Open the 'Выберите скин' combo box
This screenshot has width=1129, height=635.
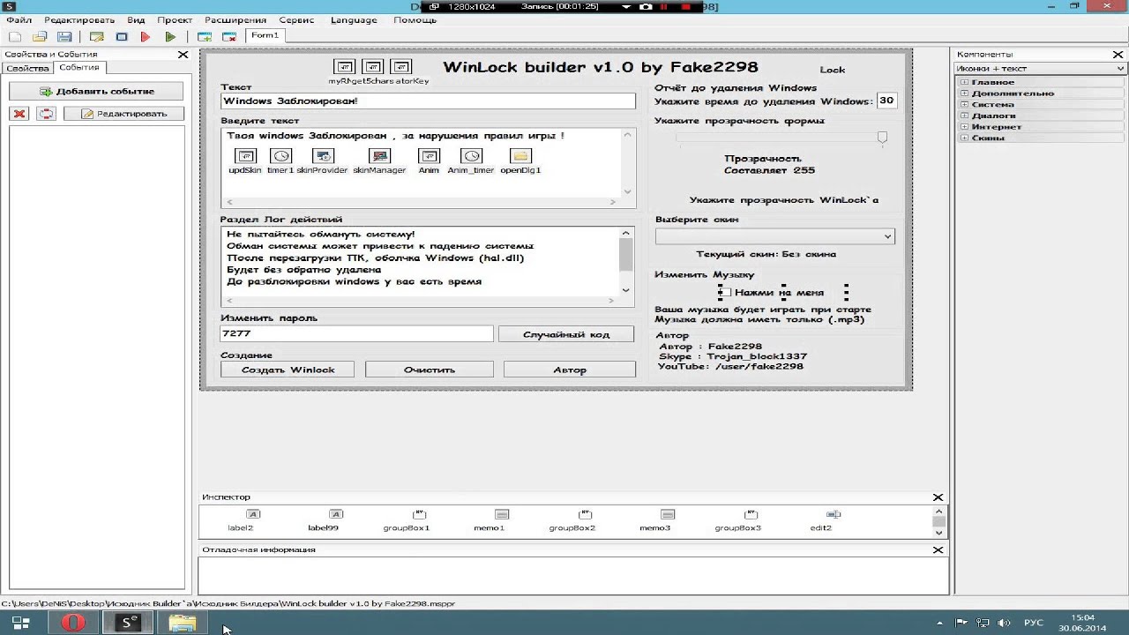click(x=774, y=236)
